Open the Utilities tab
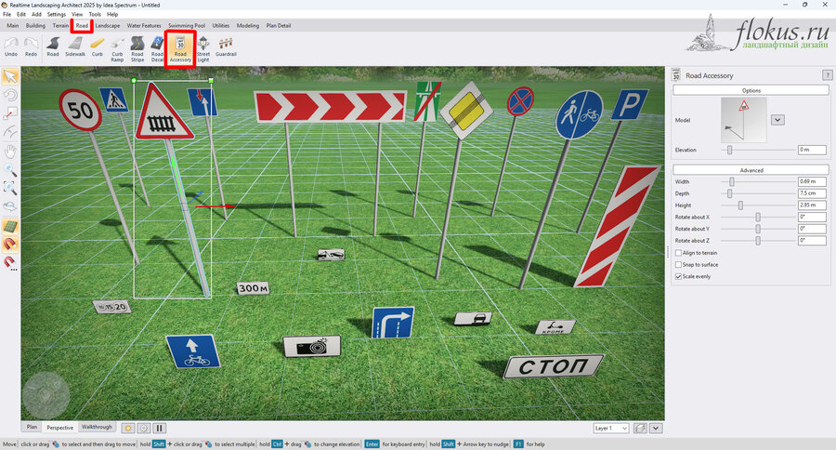This screenshot has width=836, height=450. tap(221, 26)
